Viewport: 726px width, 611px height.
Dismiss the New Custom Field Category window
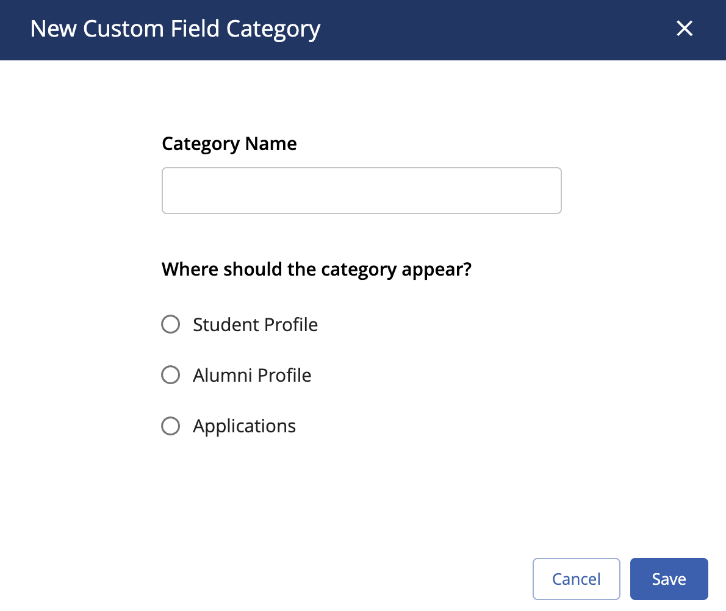pos(685,29)
